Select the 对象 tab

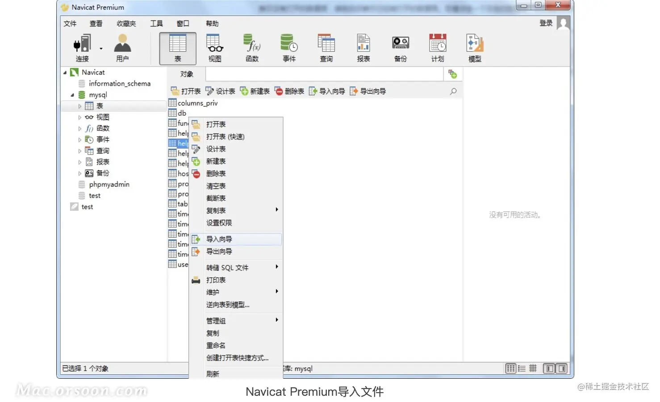[x=187, y=74]
